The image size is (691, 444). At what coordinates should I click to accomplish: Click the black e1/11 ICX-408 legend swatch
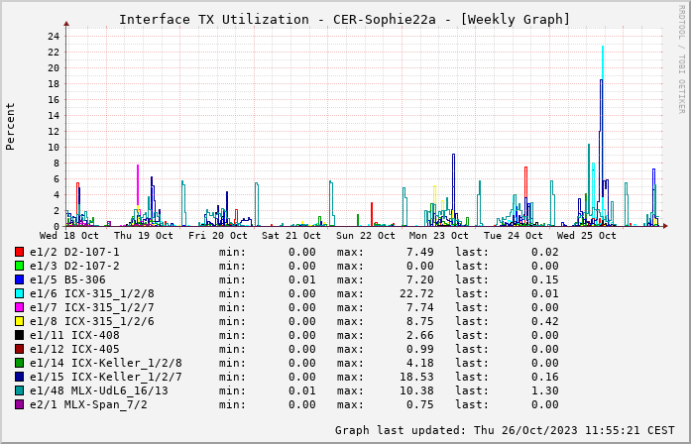[x=19, y=335]
